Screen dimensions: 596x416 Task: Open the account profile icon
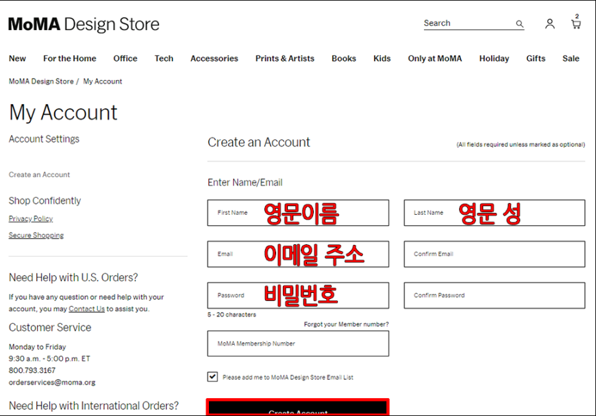pyautogui.click(x=549, y=24)
